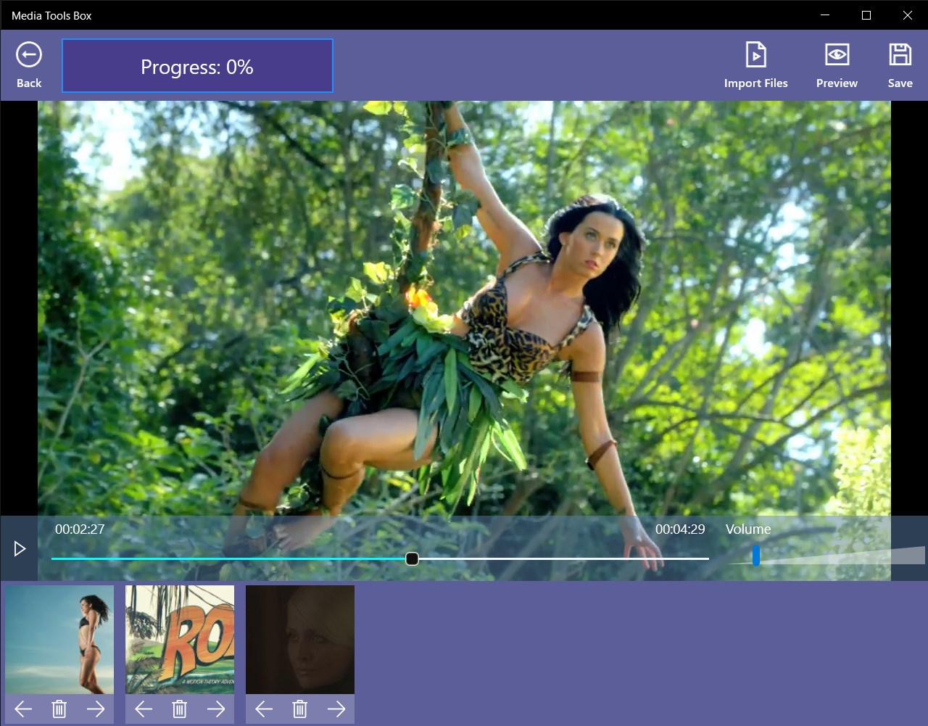The height and width of the screenshot is (726, 928).
Task: Delete the beach clip
Action: pos(59,709)
